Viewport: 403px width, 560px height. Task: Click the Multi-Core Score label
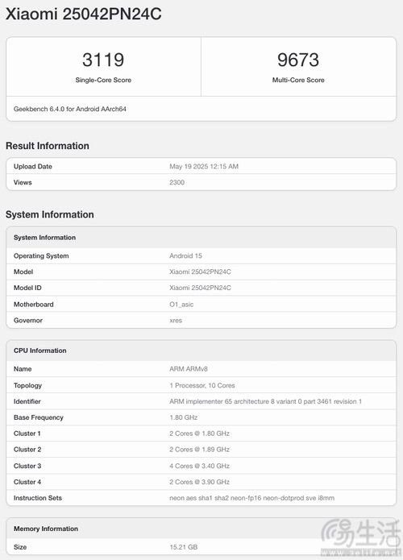pos(298,80)
